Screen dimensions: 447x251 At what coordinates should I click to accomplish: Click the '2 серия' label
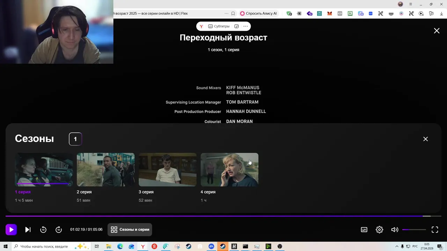(84, 192)
